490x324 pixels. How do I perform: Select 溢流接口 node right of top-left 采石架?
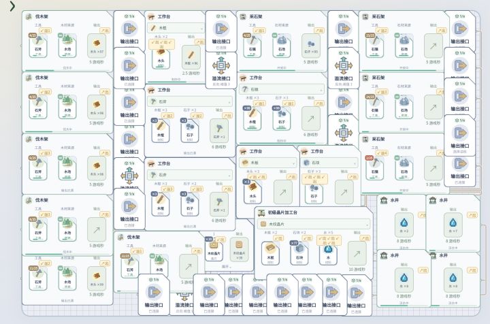344,68
